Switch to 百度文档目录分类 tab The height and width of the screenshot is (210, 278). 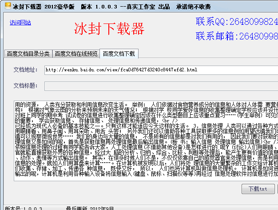[28, 54]
